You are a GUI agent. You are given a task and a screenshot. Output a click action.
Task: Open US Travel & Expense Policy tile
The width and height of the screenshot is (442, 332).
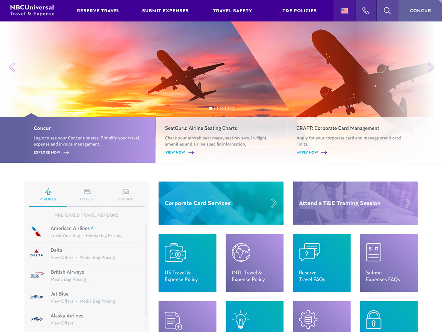pos(187,263)
